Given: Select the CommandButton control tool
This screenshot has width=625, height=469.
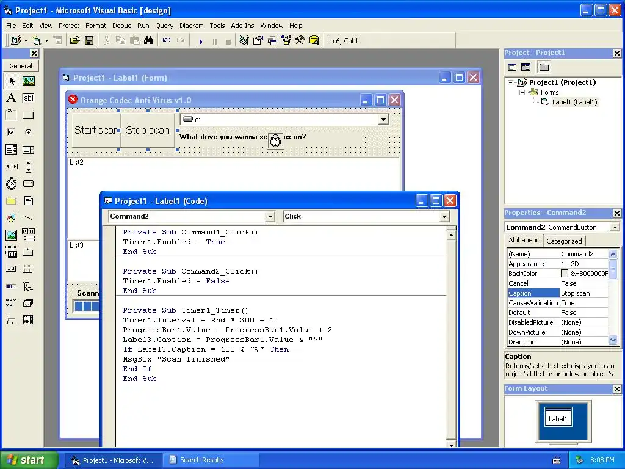Looking at the screenshot, I should 28,115.
